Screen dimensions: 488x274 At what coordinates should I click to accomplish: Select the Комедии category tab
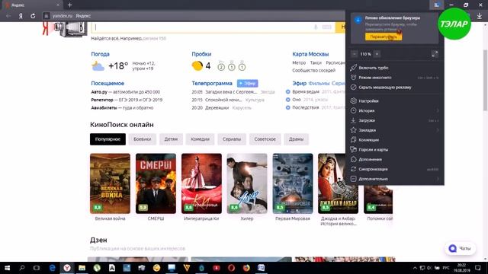[200, 139]
